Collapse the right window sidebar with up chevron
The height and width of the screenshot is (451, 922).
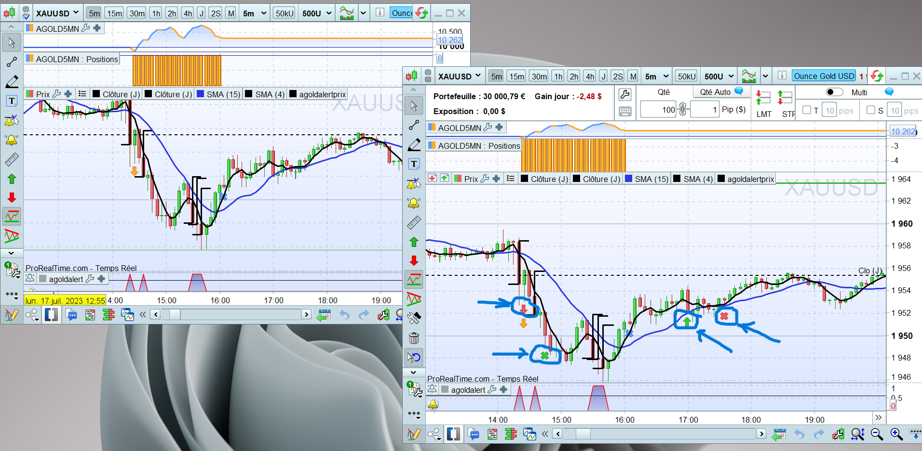[413, 90]
